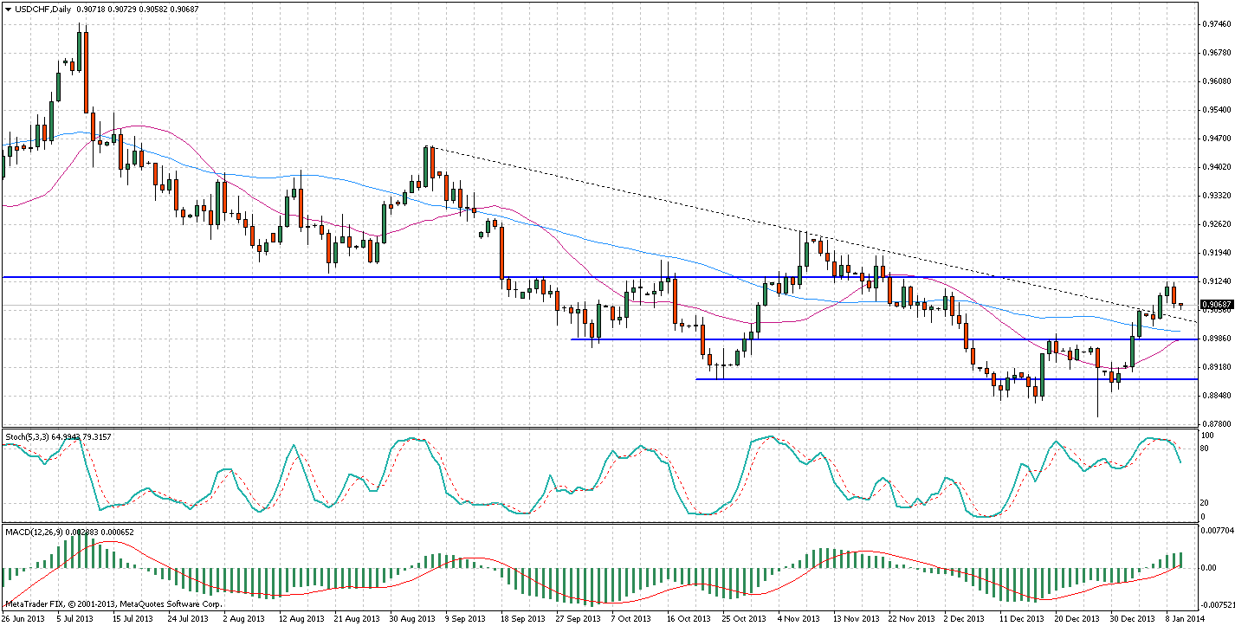Click the 2 Aug 2013 date label
Viewport: 1235px width, 626px height.
click(x=243, y=619)
